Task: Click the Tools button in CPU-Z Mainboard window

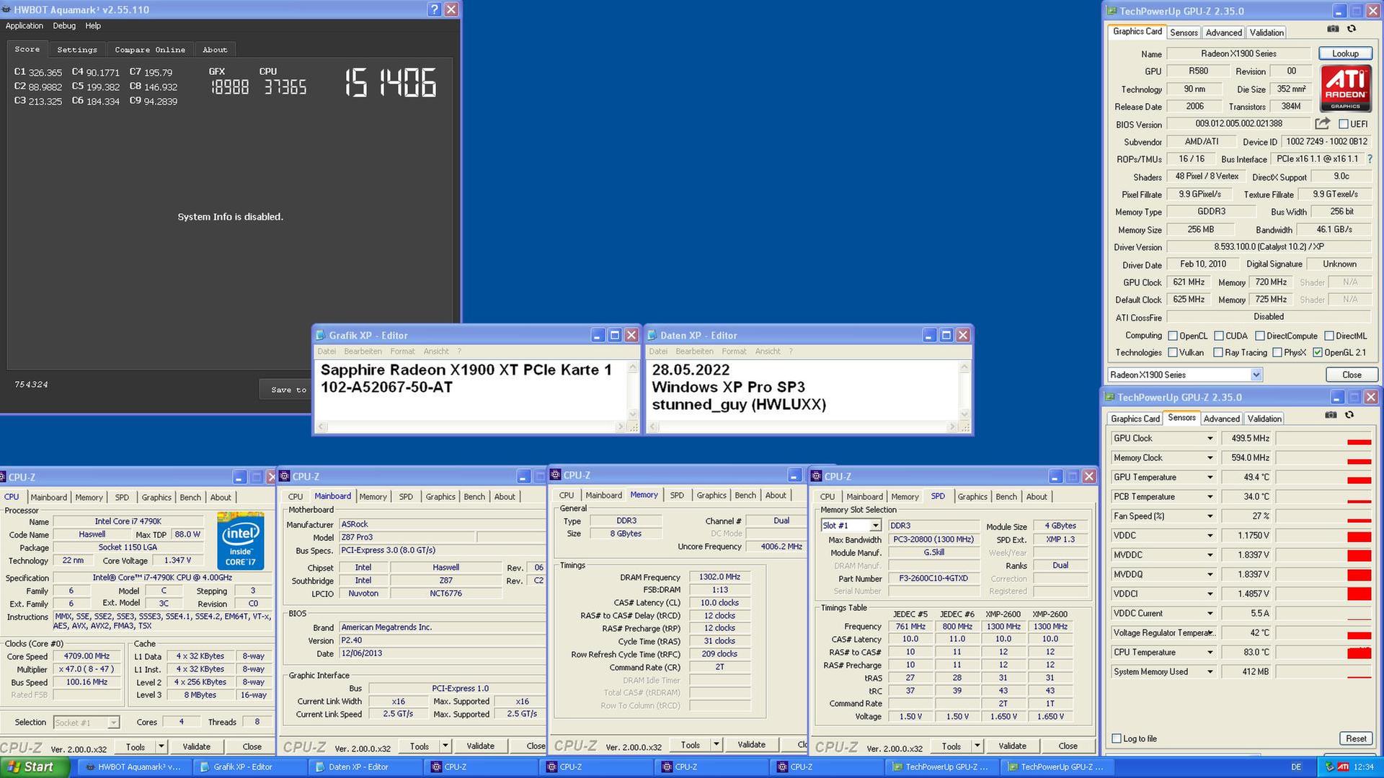Action: click(x=420, y=746)
